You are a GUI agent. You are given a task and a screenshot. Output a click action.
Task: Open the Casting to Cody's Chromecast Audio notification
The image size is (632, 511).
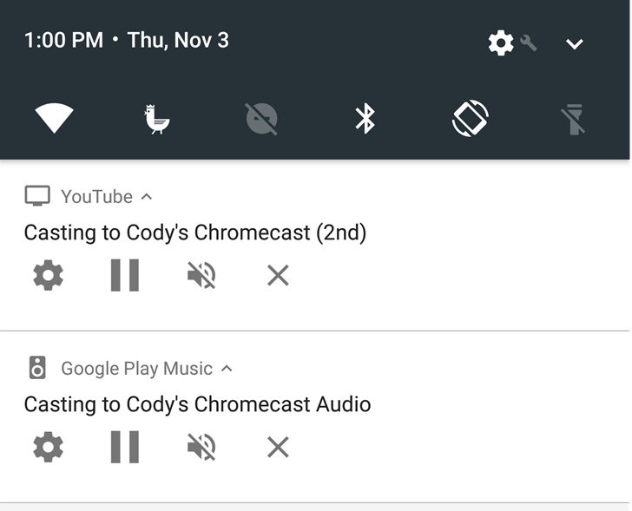[x=197, y=404]
